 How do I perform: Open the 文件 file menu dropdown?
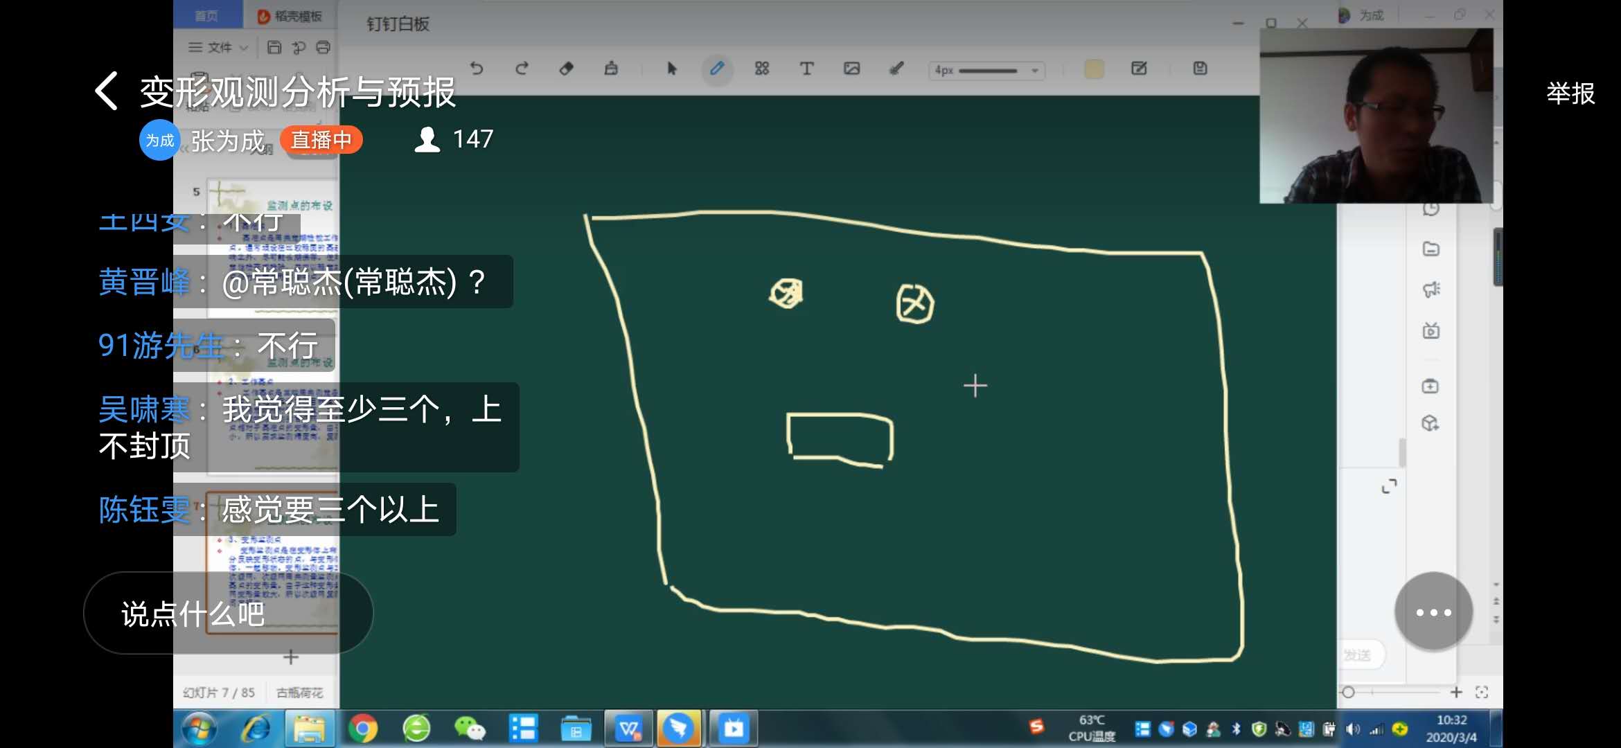(218, 48)
